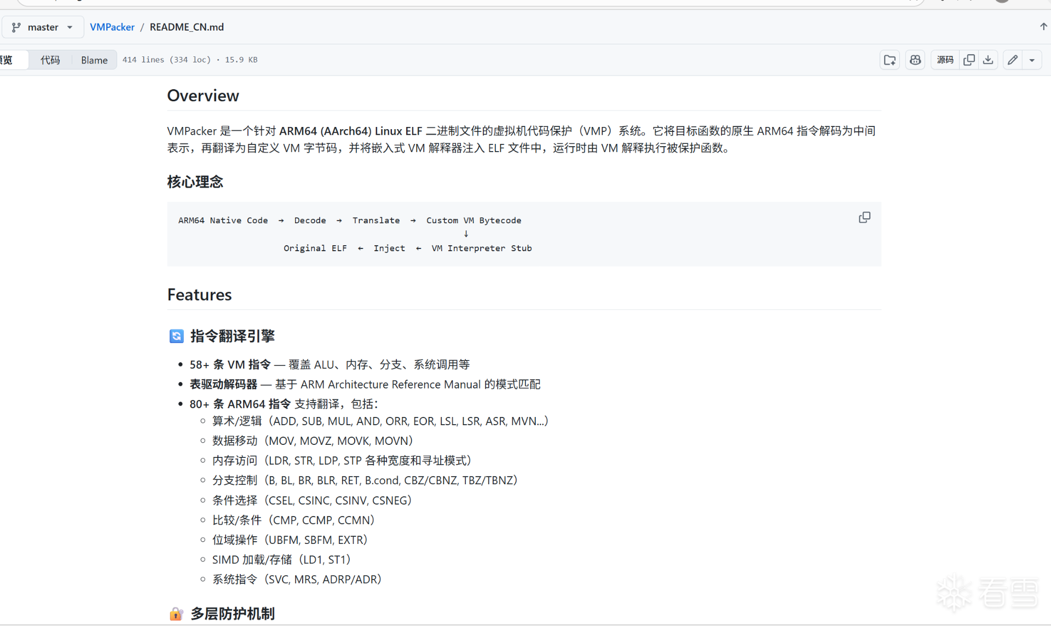Click the pencil edit file icon

point(1013,60)
